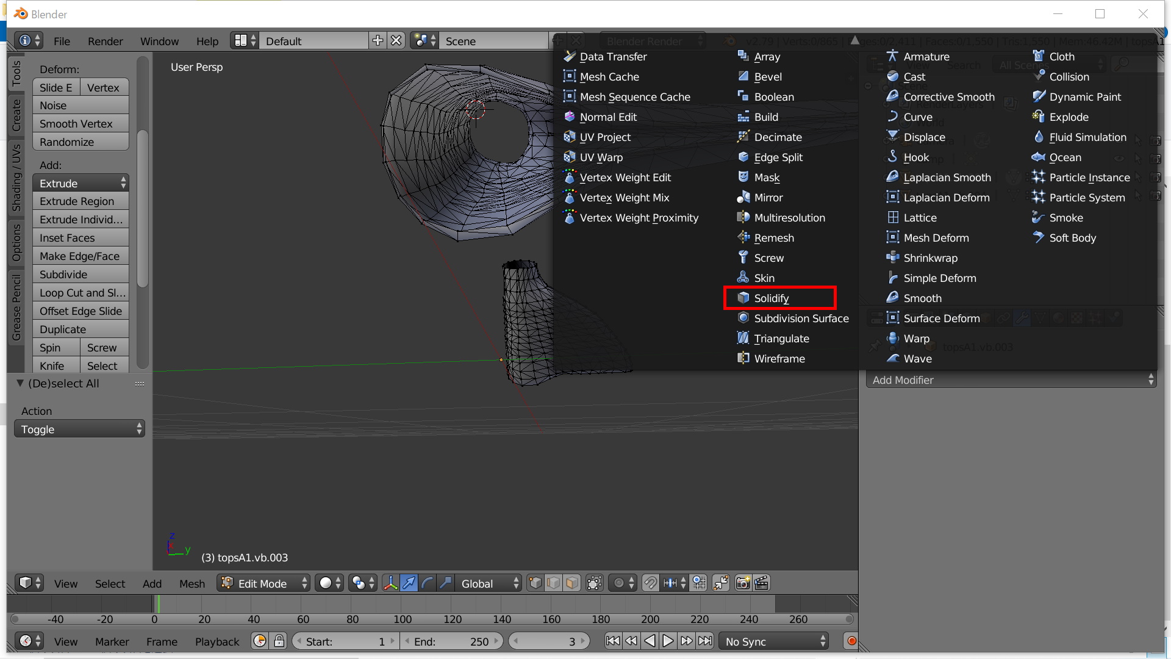This screenshot has height=659, width=1171.
Task: Click the Lattice modifier icon
Action: [x=893, y=217]
